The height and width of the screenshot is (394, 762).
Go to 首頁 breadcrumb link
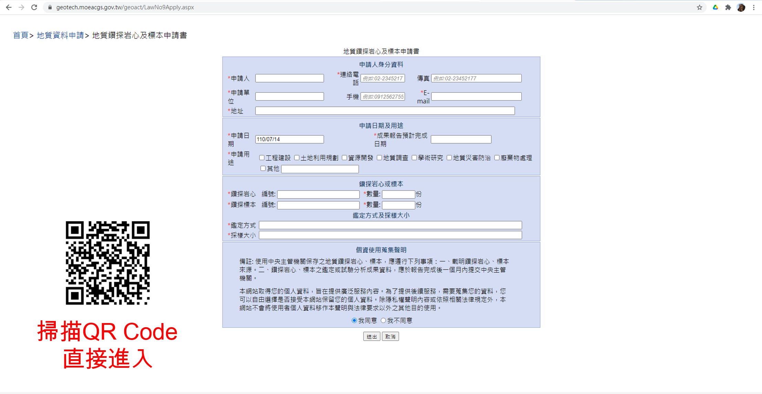[x=21, y=35]
